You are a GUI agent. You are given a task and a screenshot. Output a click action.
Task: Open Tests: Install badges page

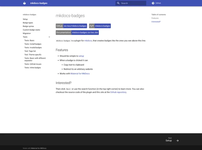click(33, 44)
